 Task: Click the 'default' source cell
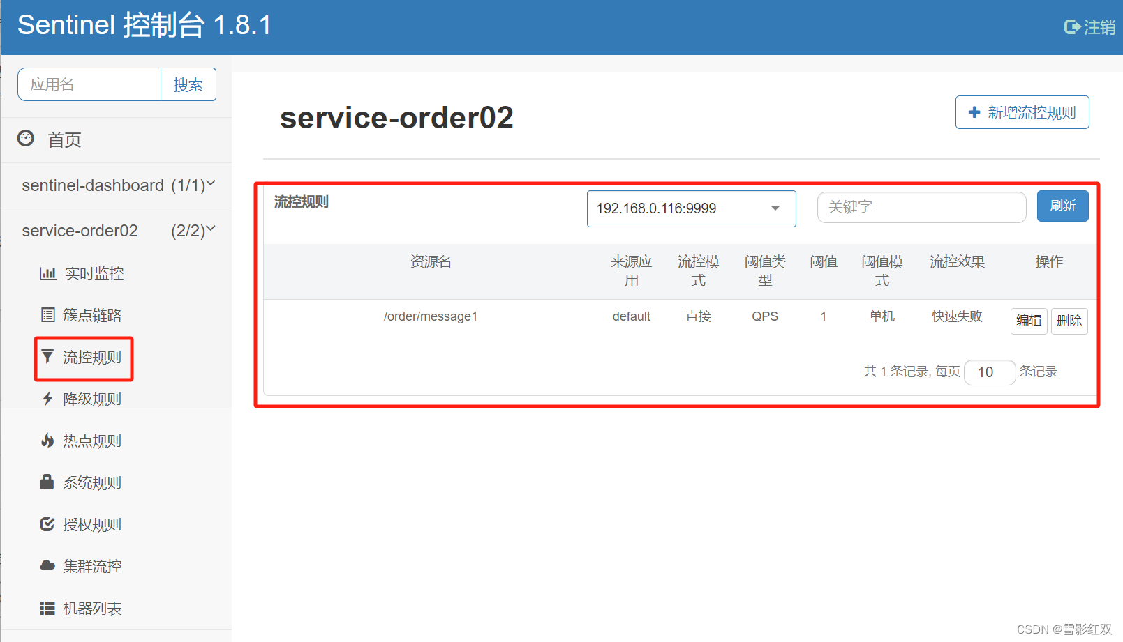(632, 316)
